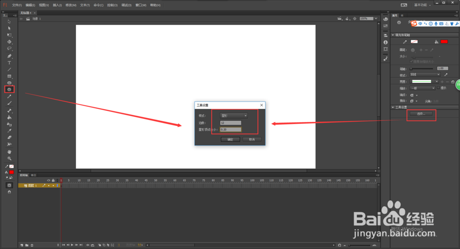
Task: Select the PolyStar polygon tool
Action: click(9, 89)
